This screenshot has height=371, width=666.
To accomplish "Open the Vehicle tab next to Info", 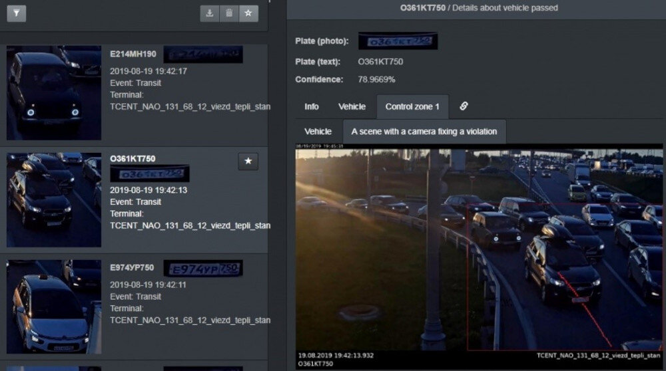I will (x=352, y=107).
